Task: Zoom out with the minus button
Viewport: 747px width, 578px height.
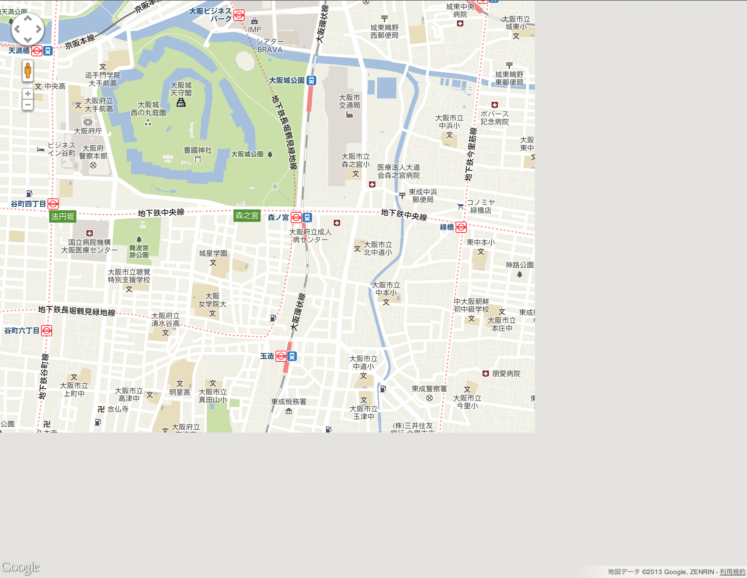Action: (x=28, y=105)
